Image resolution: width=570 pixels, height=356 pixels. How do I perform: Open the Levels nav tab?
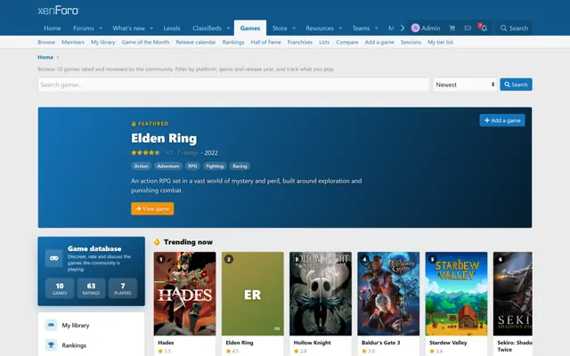click(x=172, y=28)
